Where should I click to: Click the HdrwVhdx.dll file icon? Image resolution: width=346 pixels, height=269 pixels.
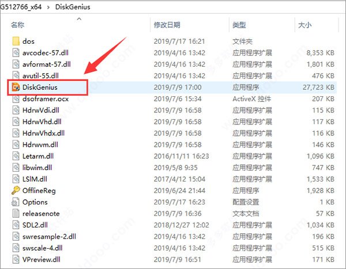click(16, 133)
